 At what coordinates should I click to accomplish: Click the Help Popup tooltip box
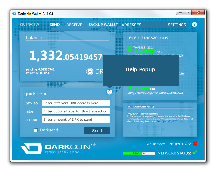click(x=141, y=71)
